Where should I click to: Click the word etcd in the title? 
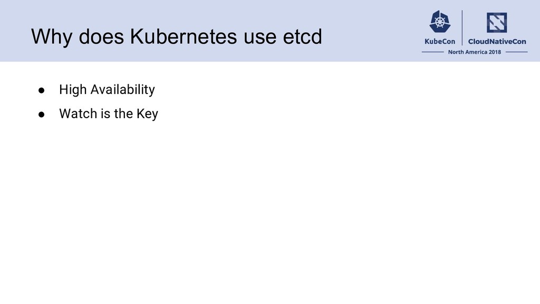[x=302, y=36]
